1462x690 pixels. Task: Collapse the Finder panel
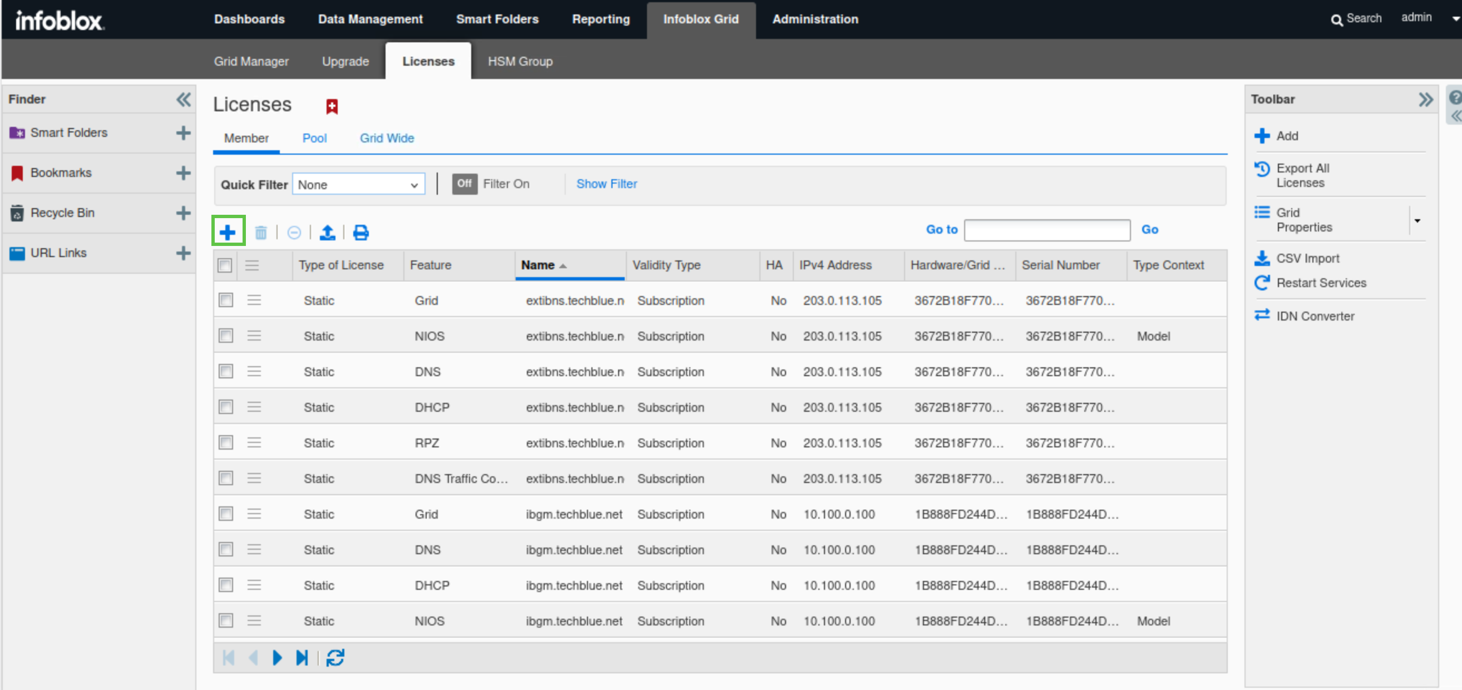coord(184,99)
